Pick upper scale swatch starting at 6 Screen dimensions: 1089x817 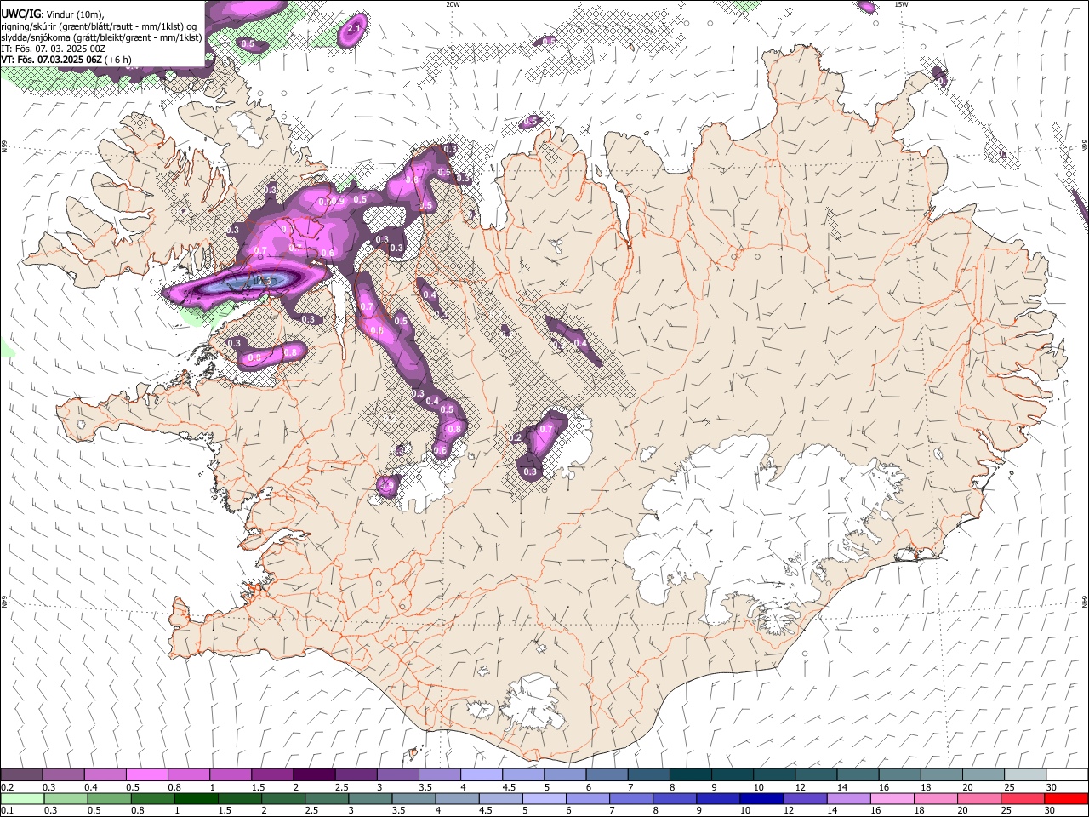(x=607, y=775)
